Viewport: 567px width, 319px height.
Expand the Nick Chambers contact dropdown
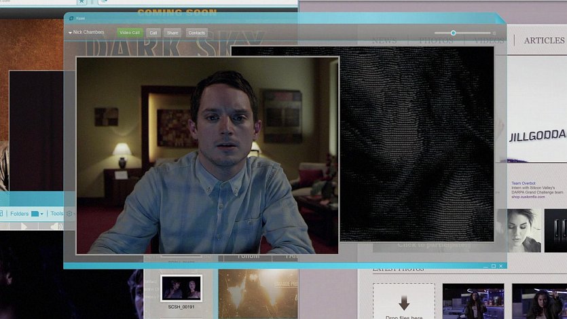coord(70,33)
